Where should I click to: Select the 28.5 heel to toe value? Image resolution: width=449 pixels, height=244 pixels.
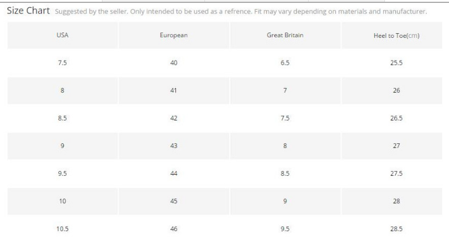pos(397,229)
